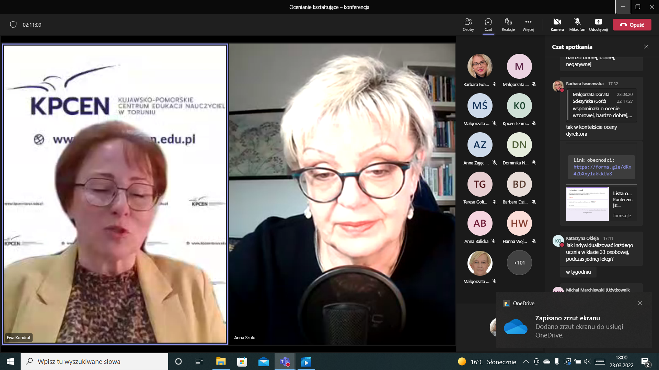The image size is (659, 370).
Task: Open Mail app from taskbar
Action: pyautogui.click(x=264, y=361)
